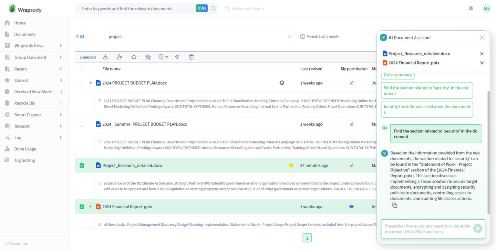Toggle the select-all checkbox above the file list

[x=82, y=69]
